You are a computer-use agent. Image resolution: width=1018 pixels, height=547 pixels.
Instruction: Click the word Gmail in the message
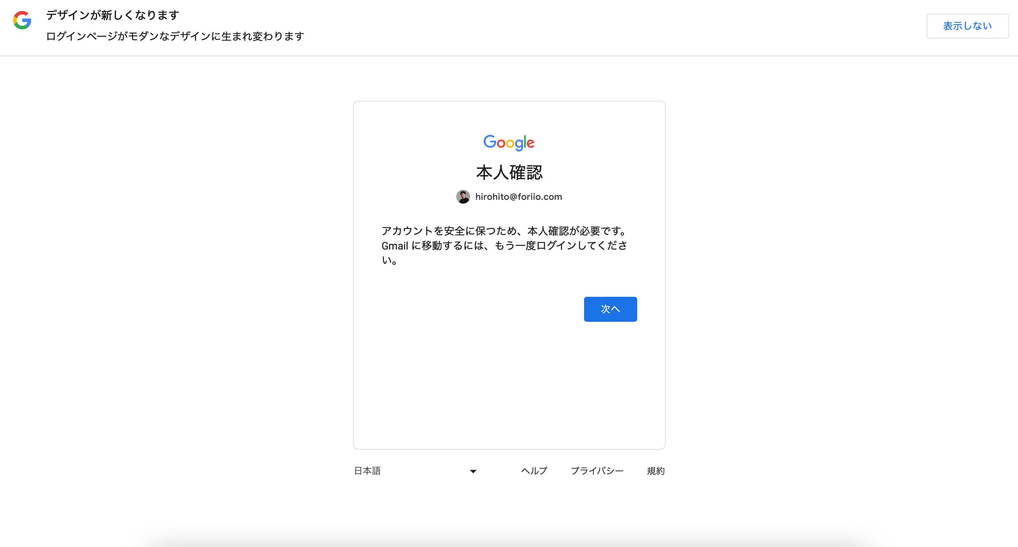pyautogui.click(x=394, y=246)
